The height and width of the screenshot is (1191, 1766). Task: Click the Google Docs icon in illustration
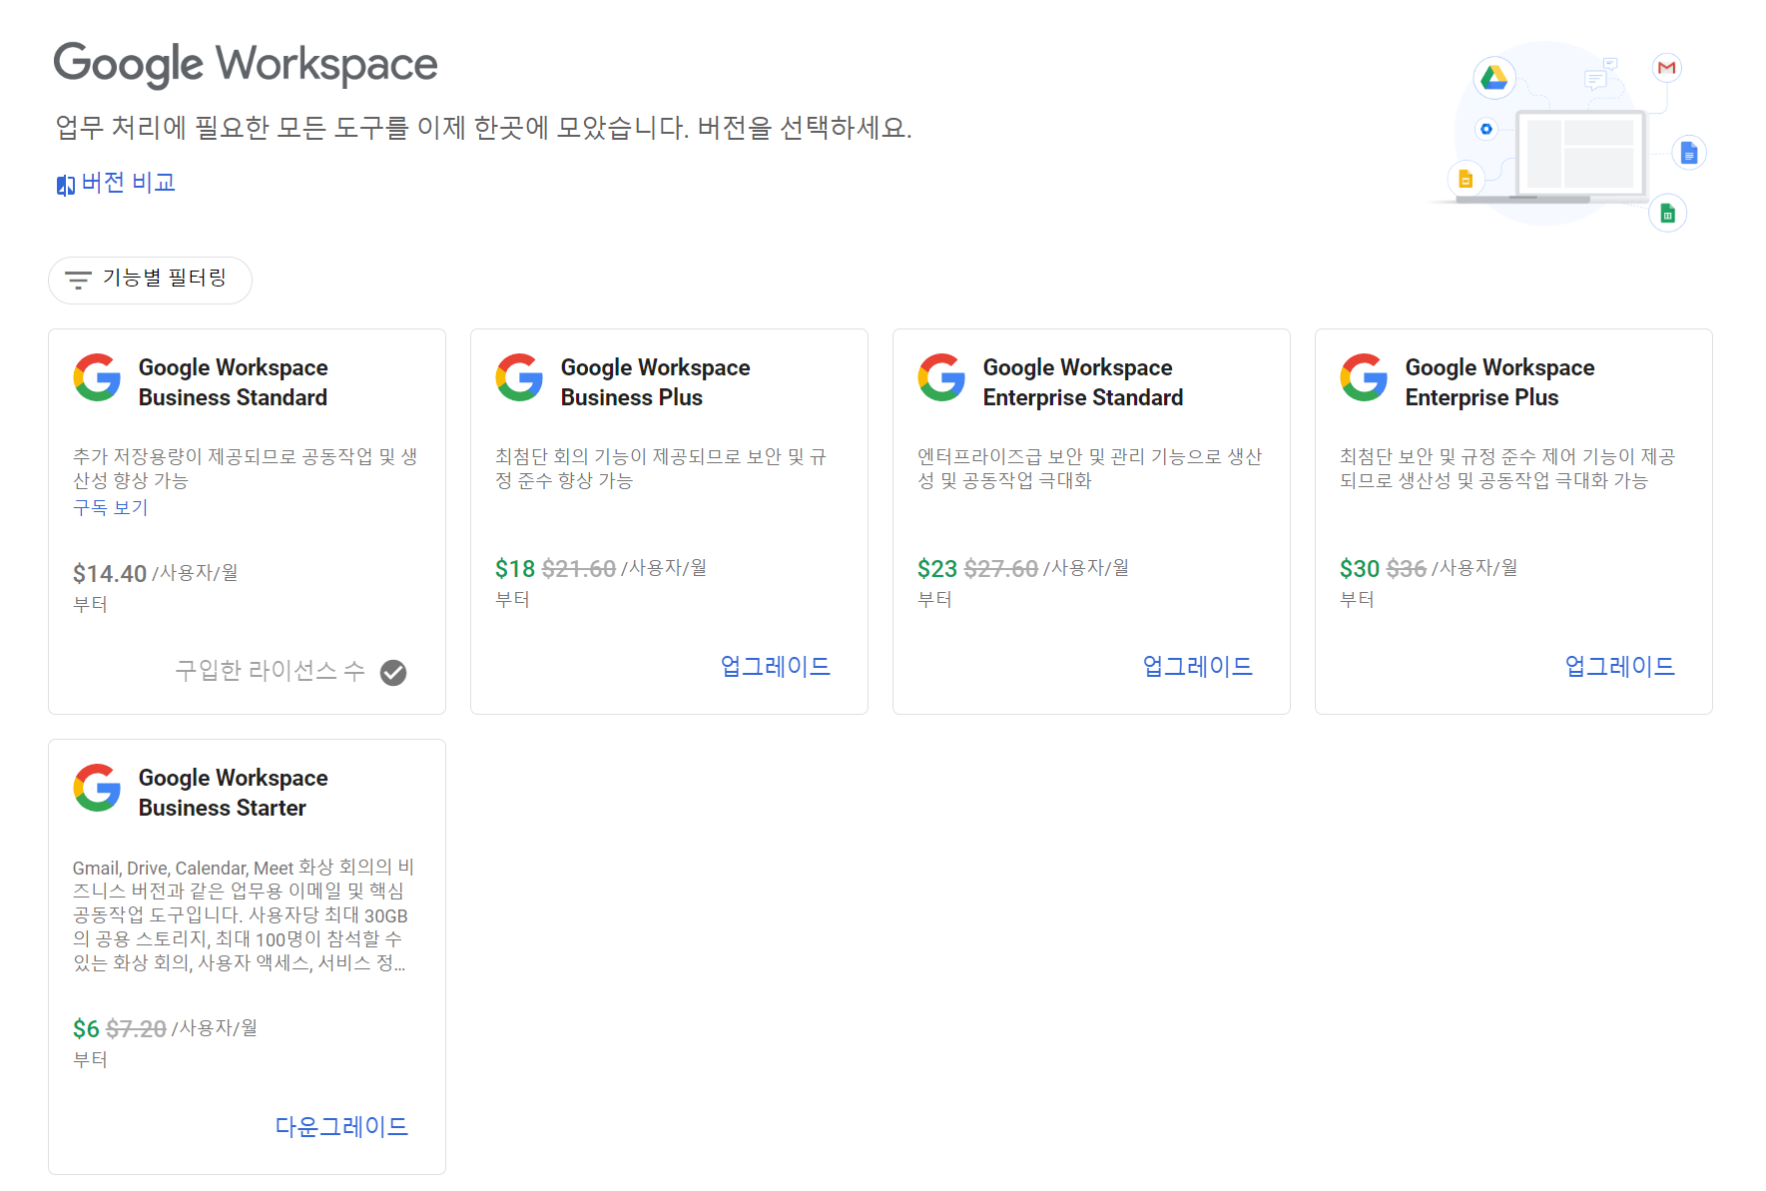click(x=1689, y=153)
